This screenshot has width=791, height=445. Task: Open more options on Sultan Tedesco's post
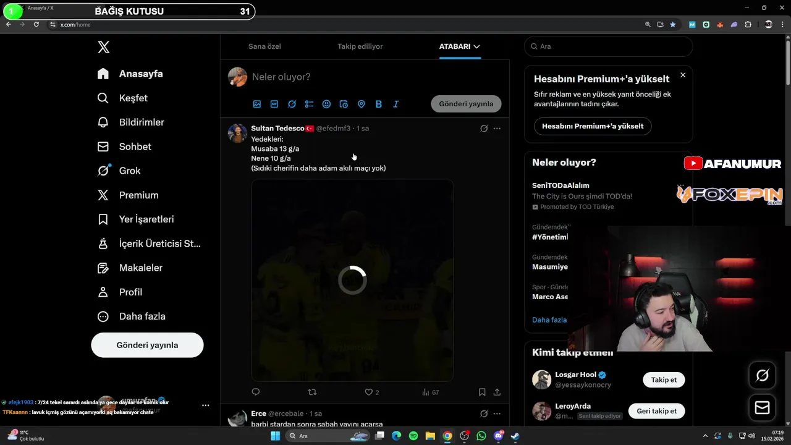[497, 129]
